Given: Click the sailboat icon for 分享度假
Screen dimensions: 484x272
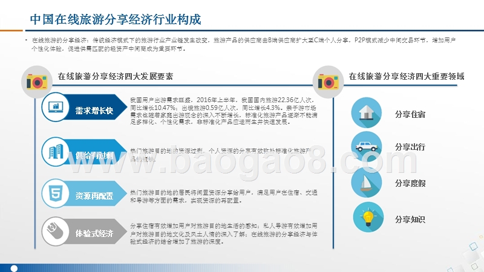Looking at the screenshot, I should [x=367, y=183].
